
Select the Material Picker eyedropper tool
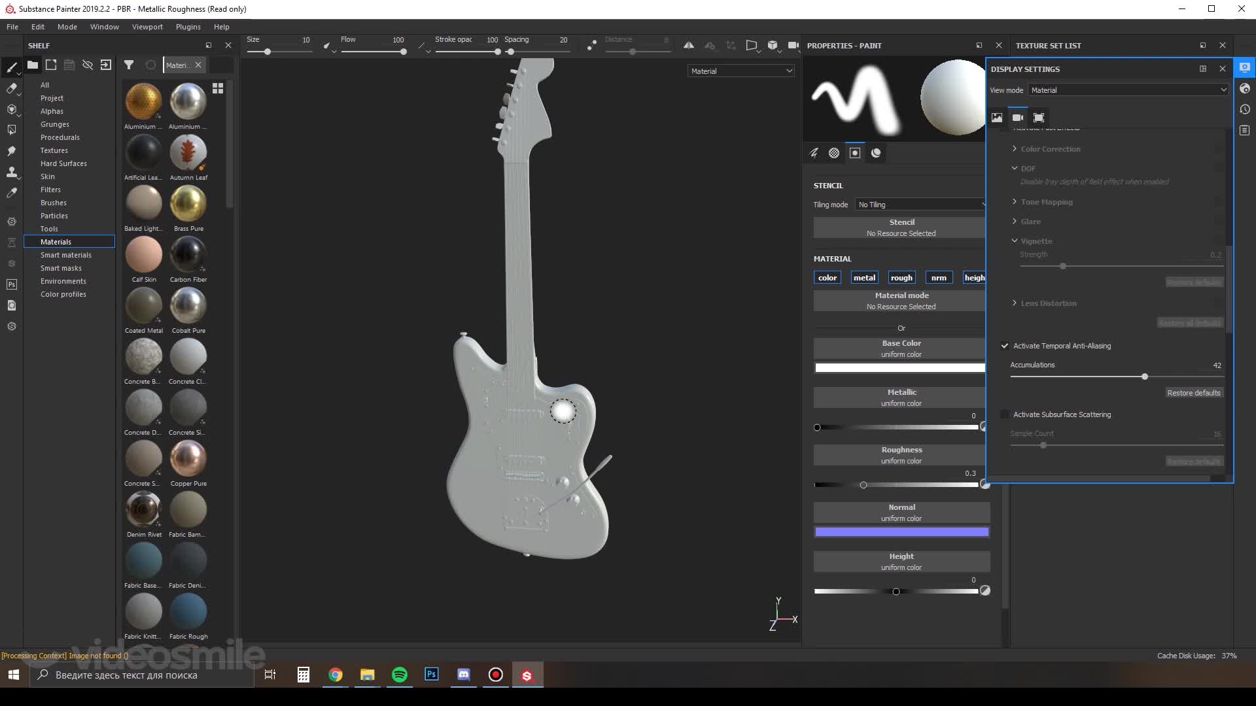12,193
